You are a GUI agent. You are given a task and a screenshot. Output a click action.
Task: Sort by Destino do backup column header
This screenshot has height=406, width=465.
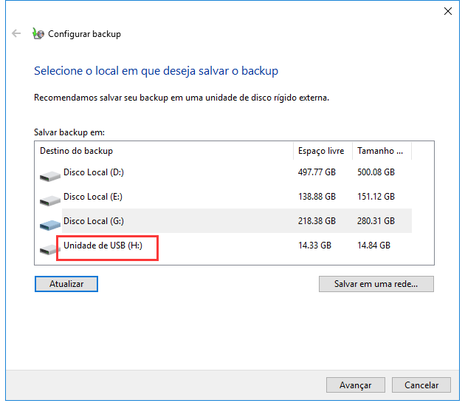click(164, 151)
